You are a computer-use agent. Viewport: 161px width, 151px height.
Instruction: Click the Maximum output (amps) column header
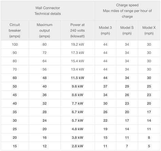pyautogui.click(x=44, y=31)
